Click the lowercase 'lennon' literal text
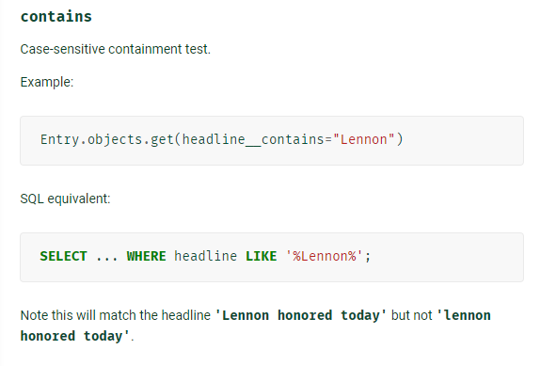Viewport: 556px width, 366px height. (x=468, y=315)
